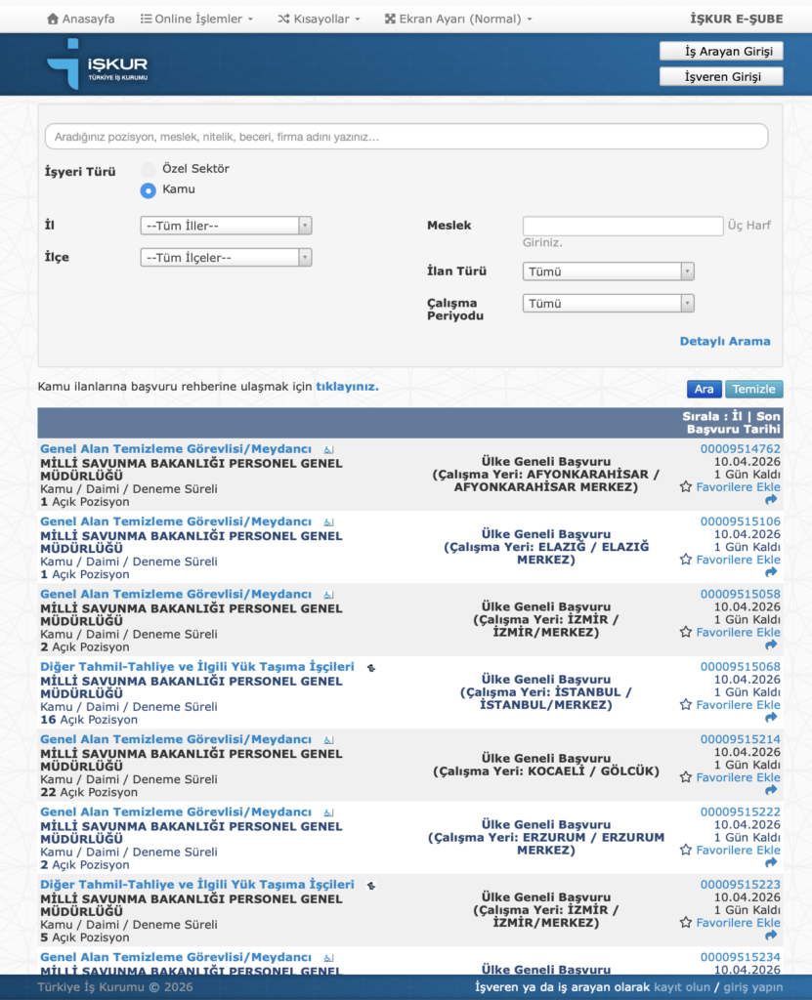
Task: Select the Kamu radio button
Action: click(149, 190)
